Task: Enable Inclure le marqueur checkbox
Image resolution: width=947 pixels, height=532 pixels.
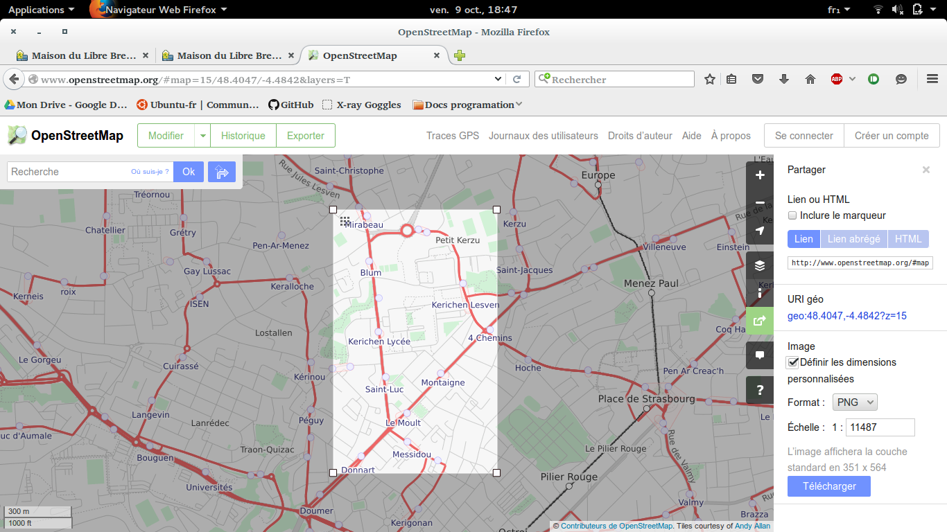Action: [792, 215]
